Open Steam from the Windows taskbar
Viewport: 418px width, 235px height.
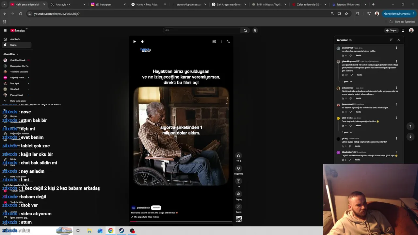click(x=121, y=231)
